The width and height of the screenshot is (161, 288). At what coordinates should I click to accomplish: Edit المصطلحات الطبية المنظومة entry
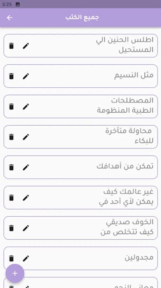(26, 107)
